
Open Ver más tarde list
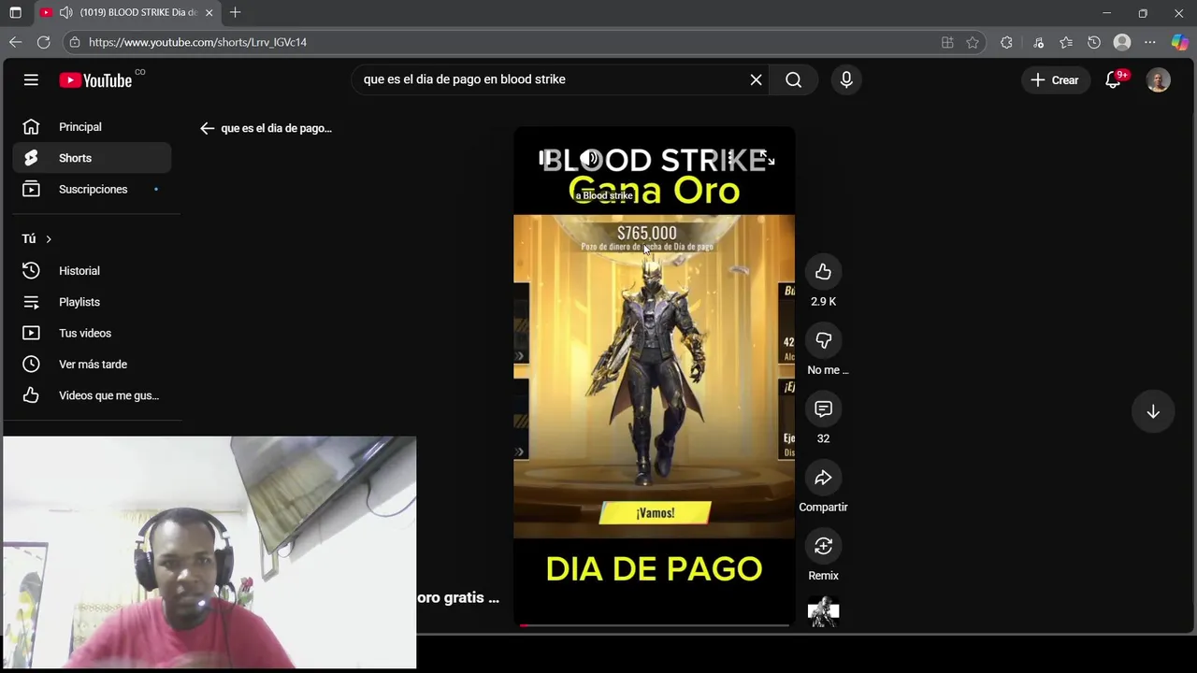pyautogui.click(x=92, y=365)
